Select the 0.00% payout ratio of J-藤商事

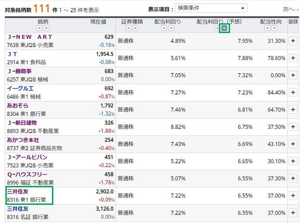pyautogui.click(x=278, y=75)
